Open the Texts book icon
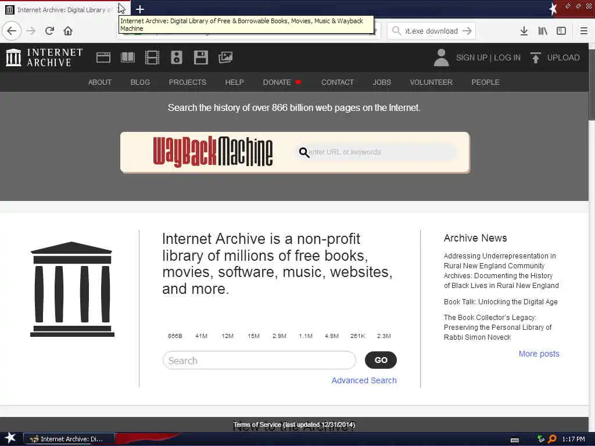This screenshot has height=446, width=595. [x=128, y=57]
